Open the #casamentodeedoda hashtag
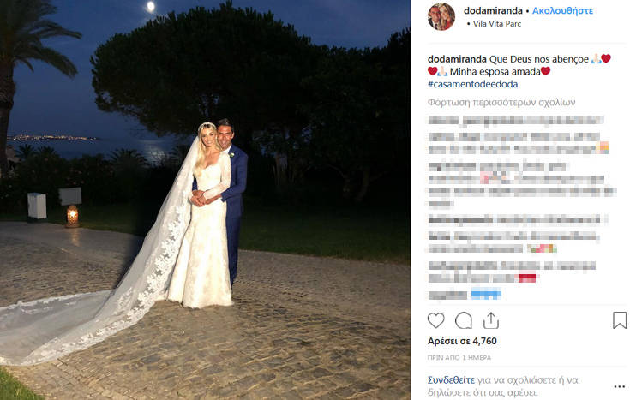630x400 pixels. (472, 84)
